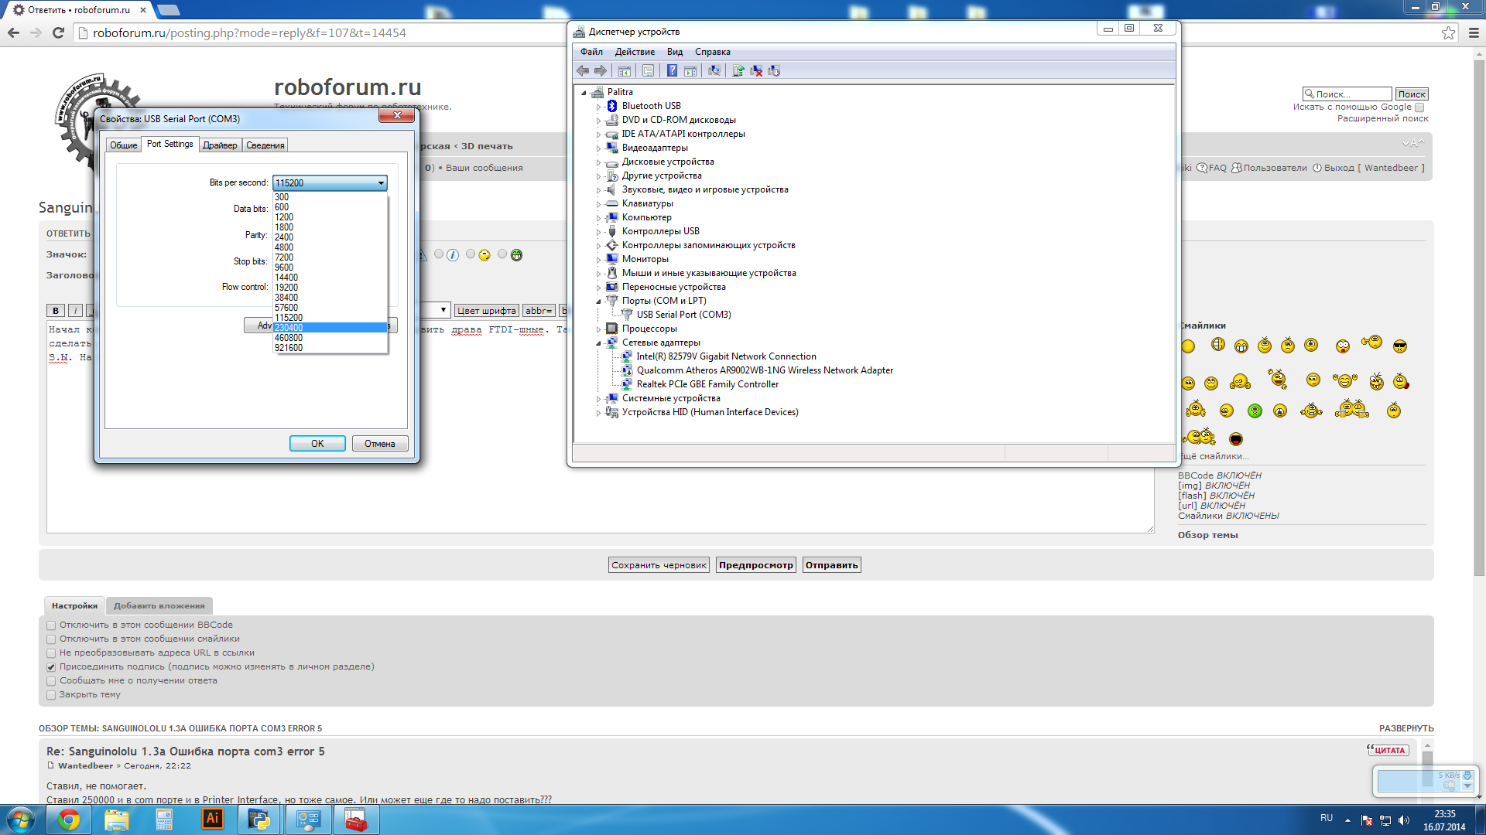This screenshot has height=835, width=1486.
Task: Check 'Отключить в этом сообщении BBCode'
Action: coord(51,625)
